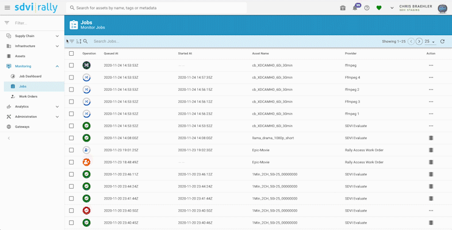Open the help question mark icon
The height and width of the screenshot is (230, 452).
point(367,8)
